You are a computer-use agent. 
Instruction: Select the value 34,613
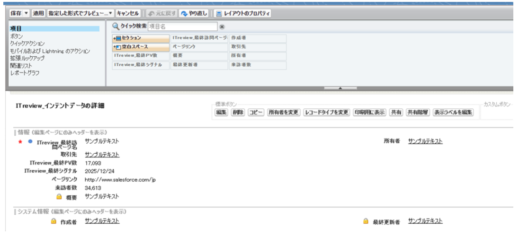93,188
